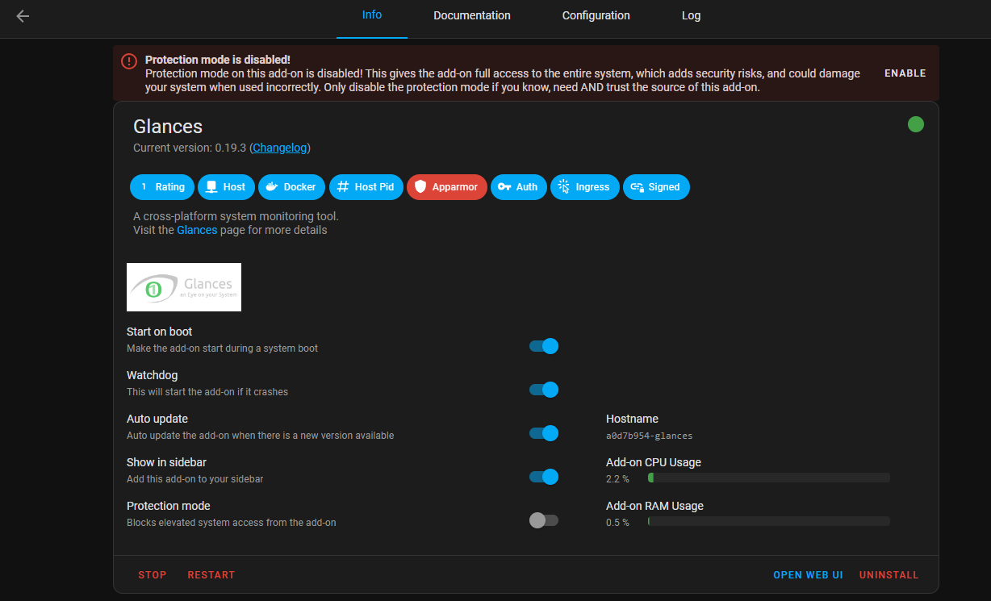Disable the Start on boot toggle
Image resolution: width=991 pixels, height=601 pixels.
click(544, 346)
